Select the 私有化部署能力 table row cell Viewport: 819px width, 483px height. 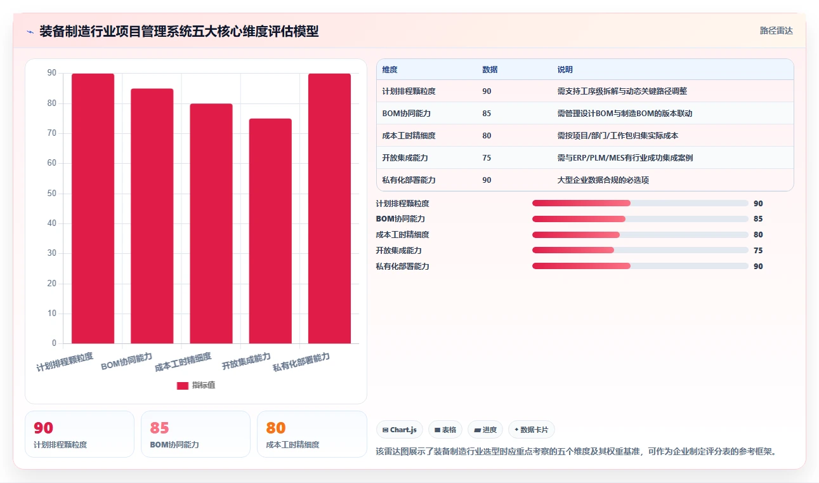coord(409,180)
